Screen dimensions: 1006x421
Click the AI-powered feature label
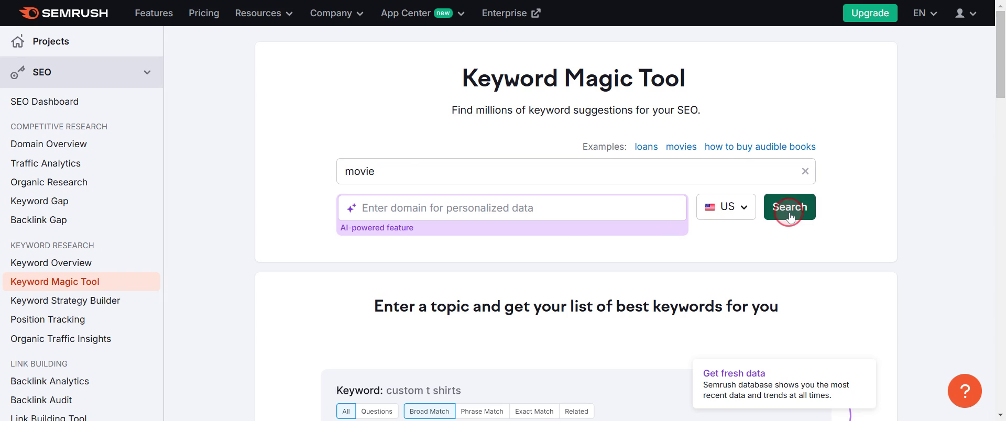click(x=377, y=228)
